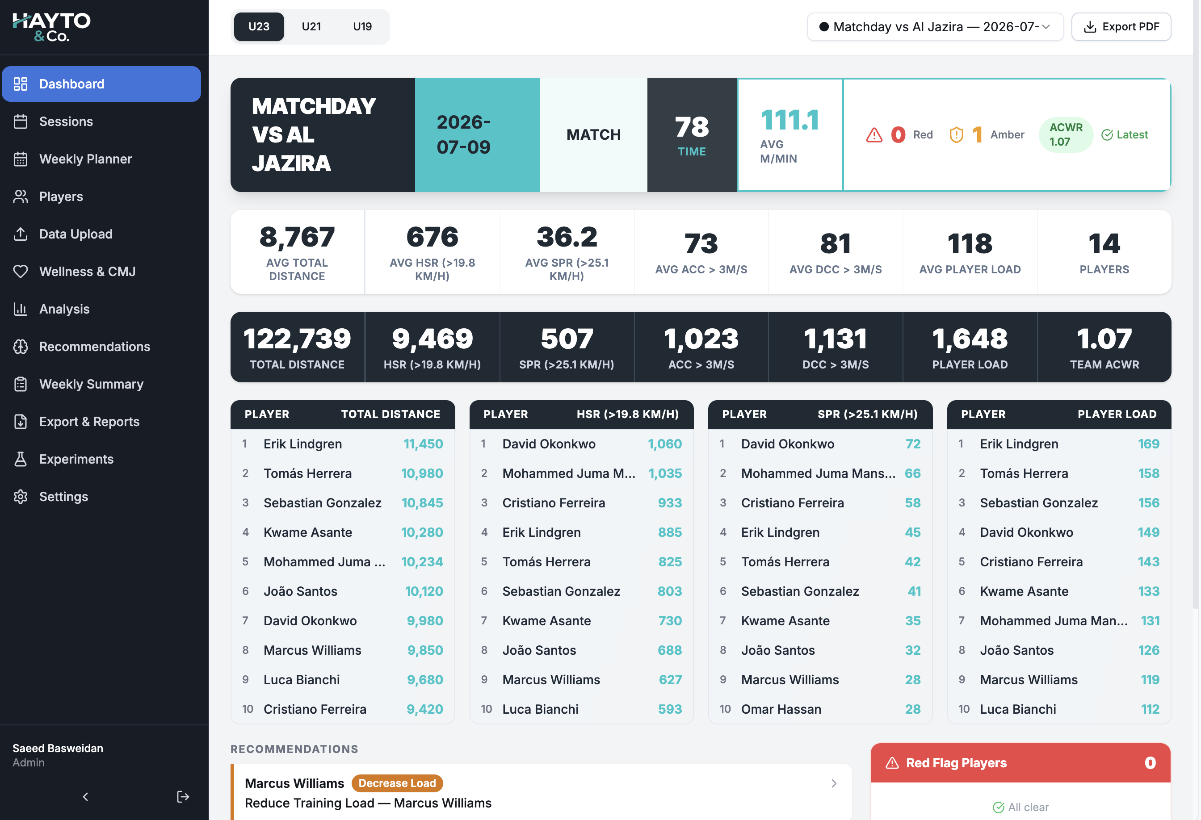Click the download icon on Export PDF
Viewport: 1201px width, 820px height.
[1090, 27]
